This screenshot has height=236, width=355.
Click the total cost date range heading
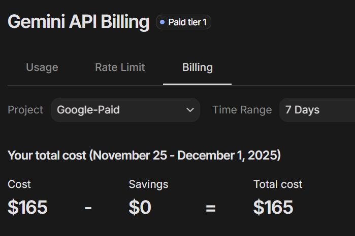point(144,155)
